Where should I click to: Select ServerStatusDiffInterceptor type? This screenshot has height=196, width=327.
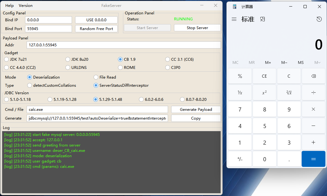pyautogui.click(x=121, y=85)
